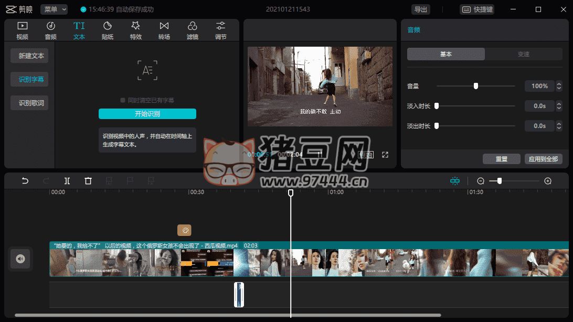Open the 贴纸 (stickers) panel

pyautogui.click(x=108, y=30)
